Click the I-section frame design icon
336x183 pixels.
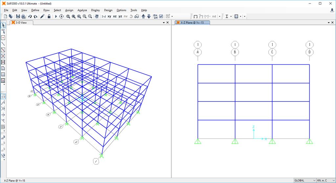(x=227, y=16)
